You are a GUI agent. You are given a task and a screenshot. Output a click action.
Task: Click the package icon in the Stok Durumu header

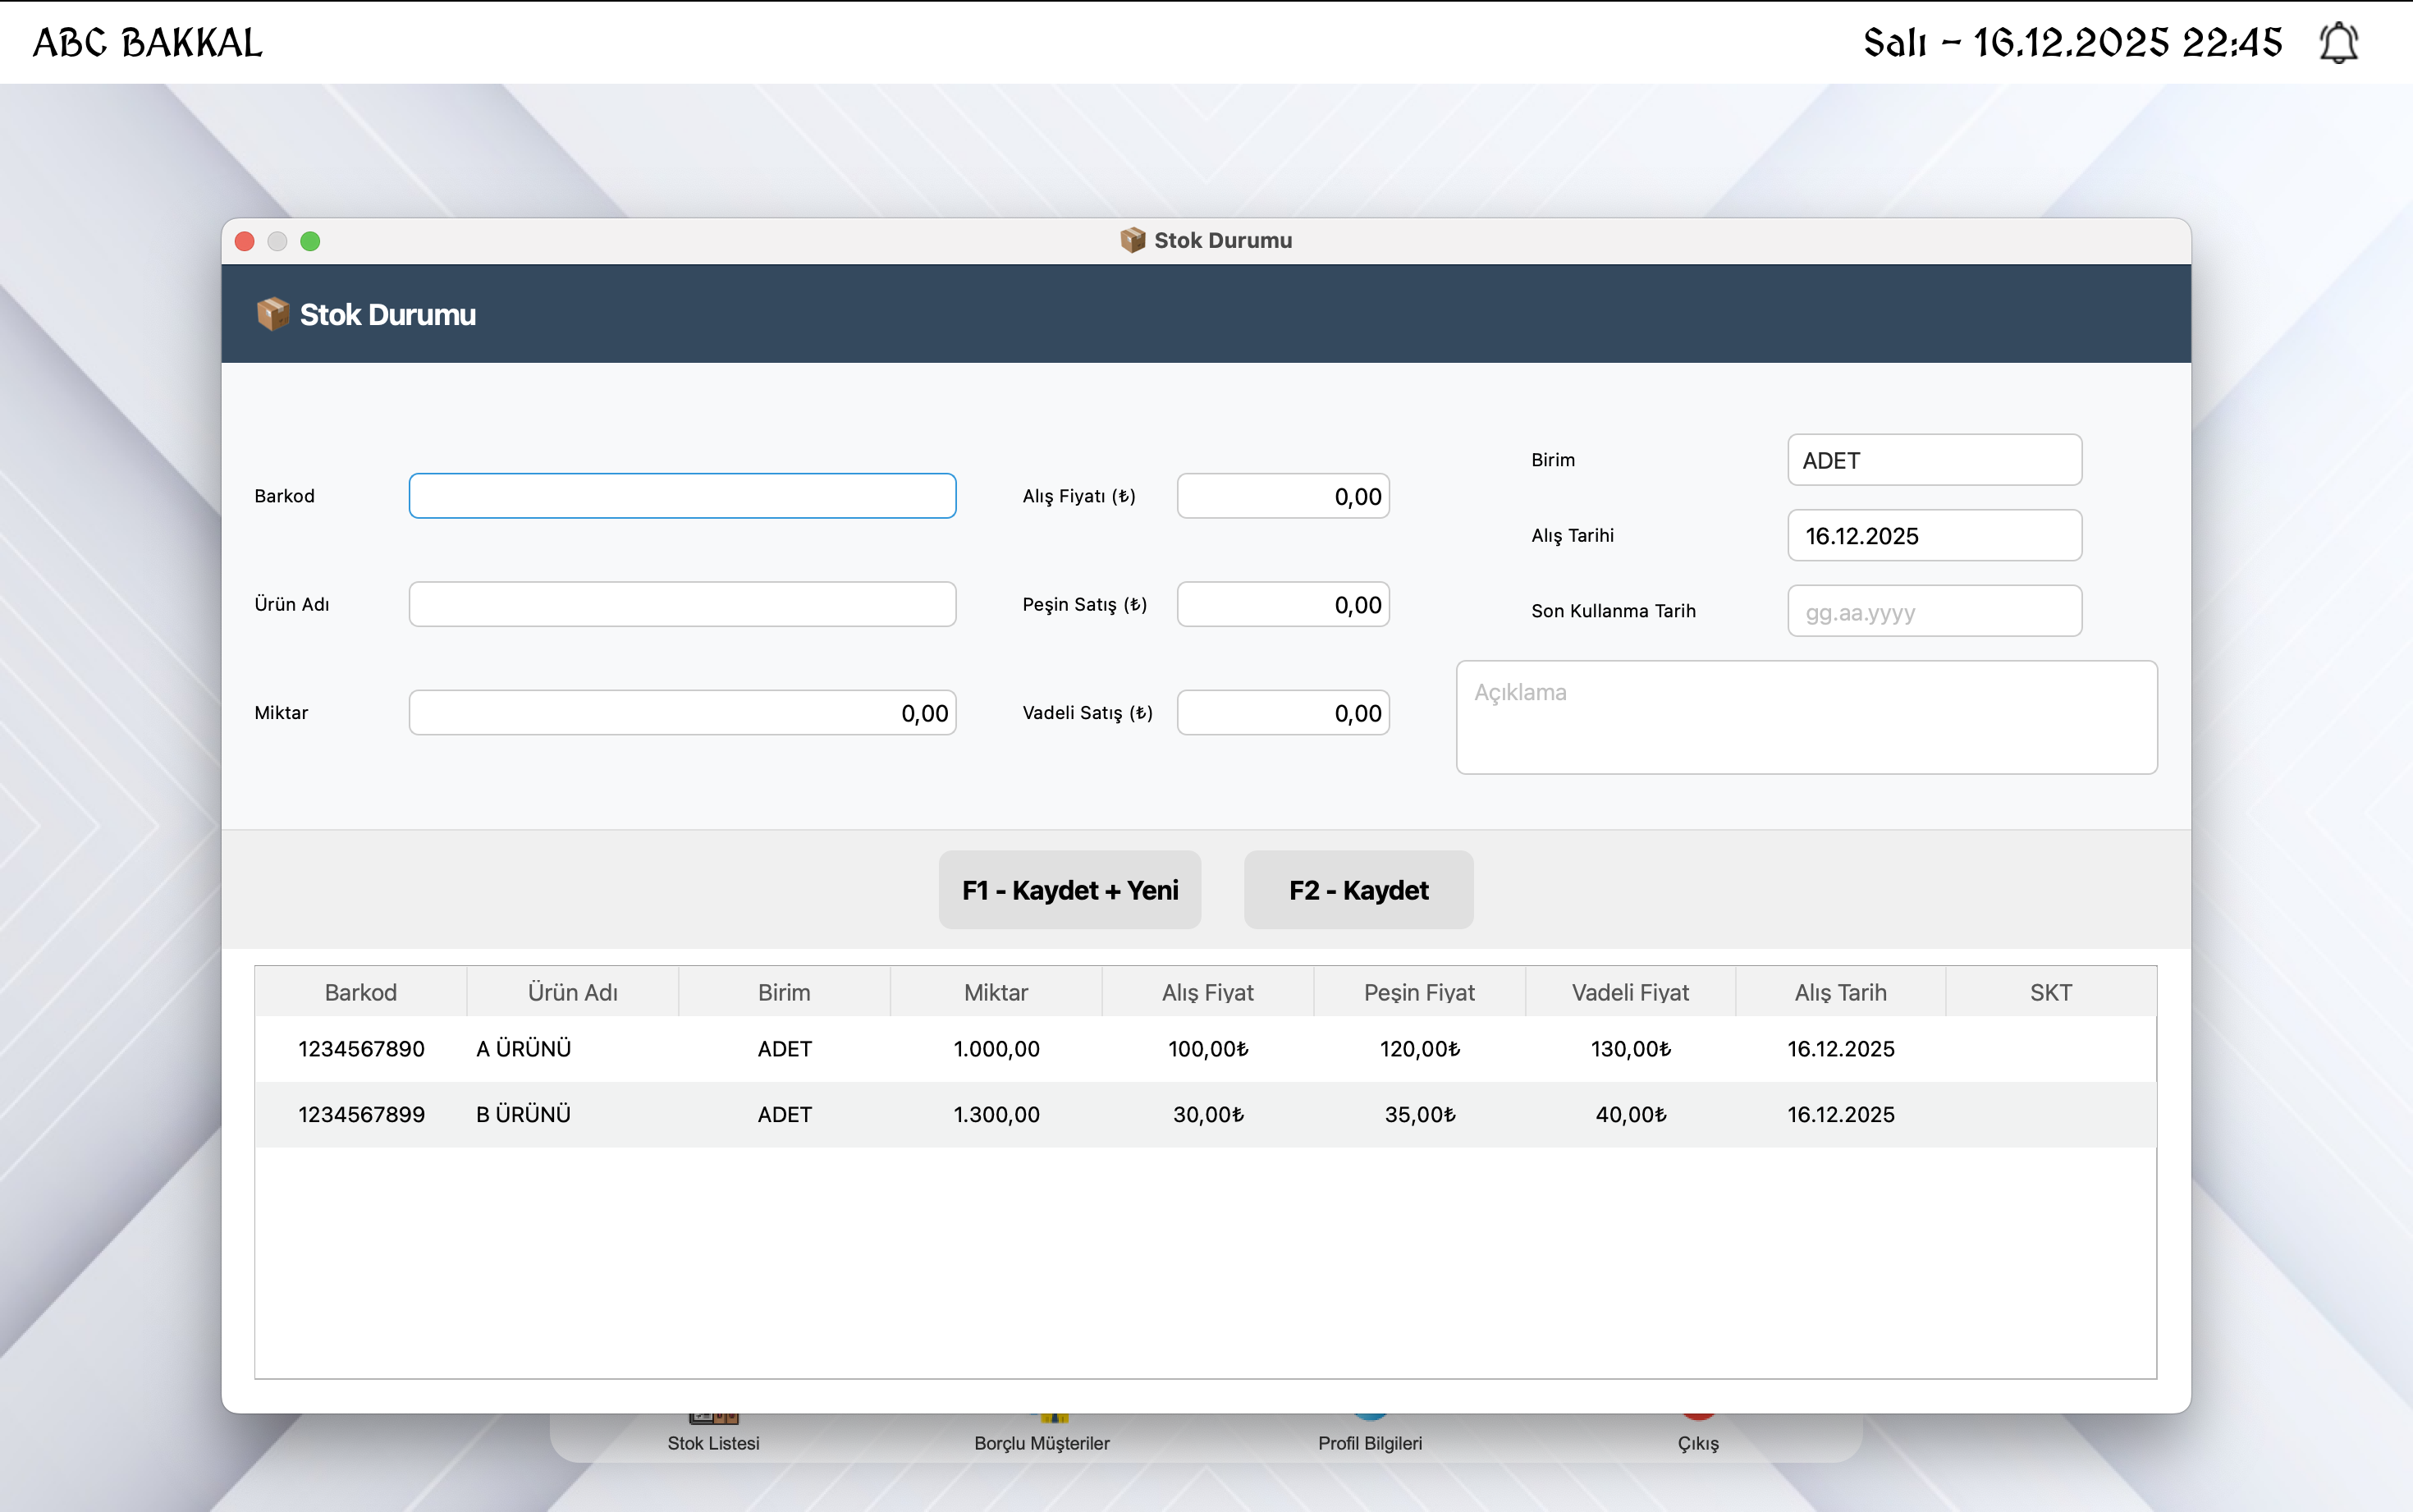(272, 314)
